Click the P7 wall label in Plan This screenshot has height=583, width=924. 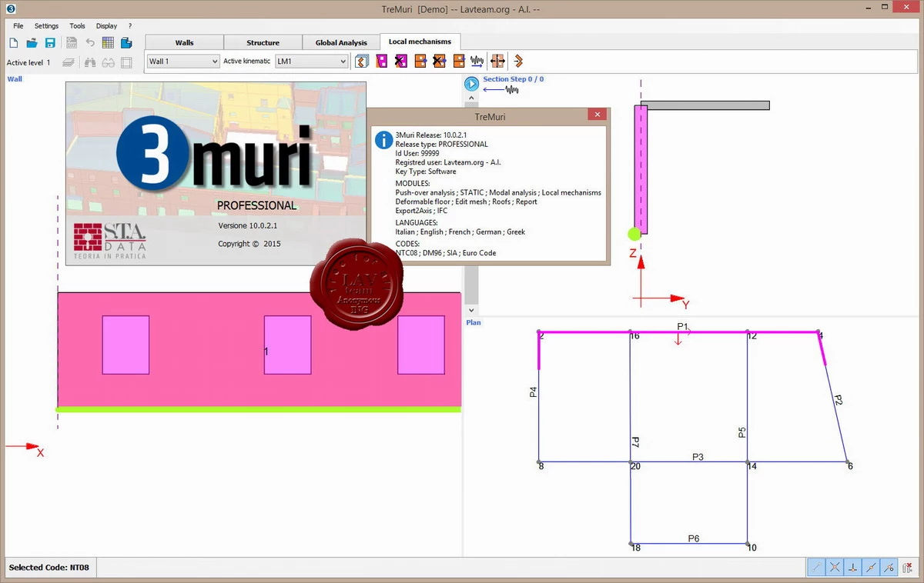pos(636,442)
